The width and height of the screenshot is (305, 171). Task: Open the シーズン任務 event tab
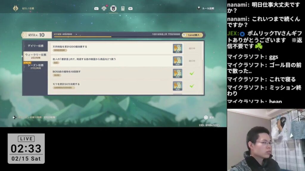coord(35,66)
